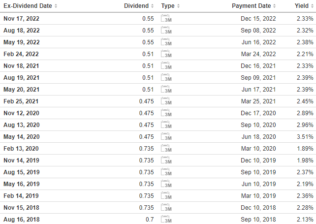Select the May 20, 2021 ex-dividend date
The image size is (316, 224).
(21, 90)
